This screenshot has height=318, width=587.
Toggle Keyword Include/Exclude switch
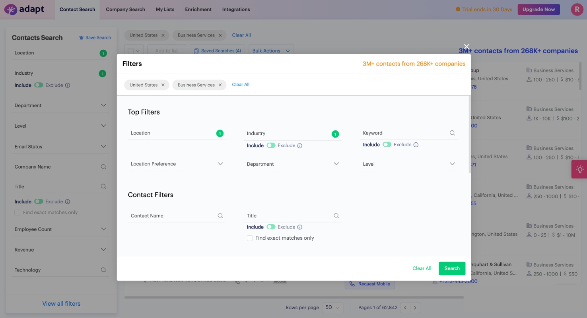pos(387,145)
